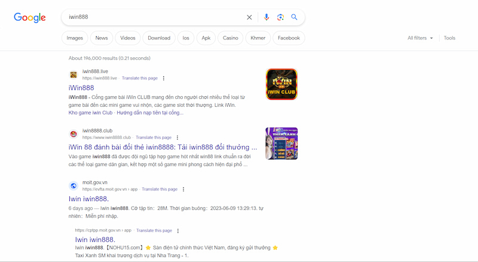Click into the search input field

pyautogui.click(x=149, y=17)
